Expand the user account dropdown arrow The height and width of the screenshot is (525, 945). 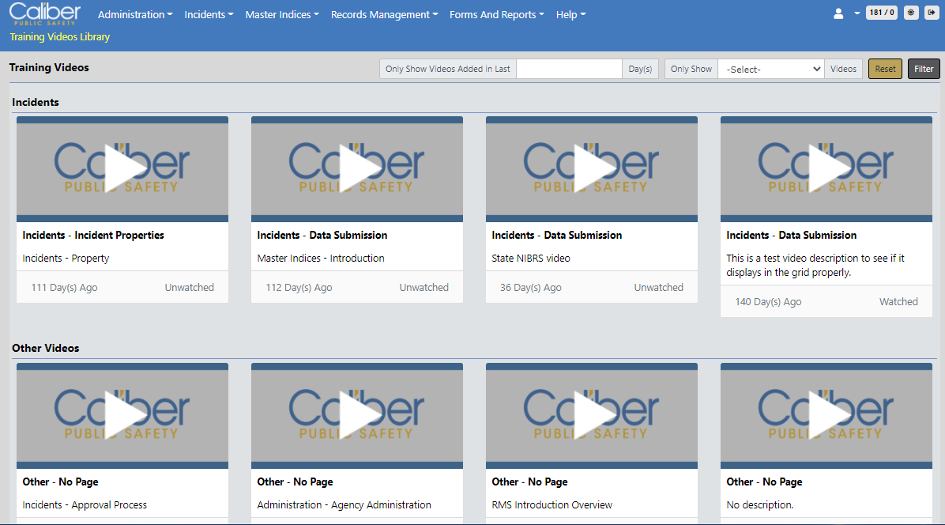(857, 14)
